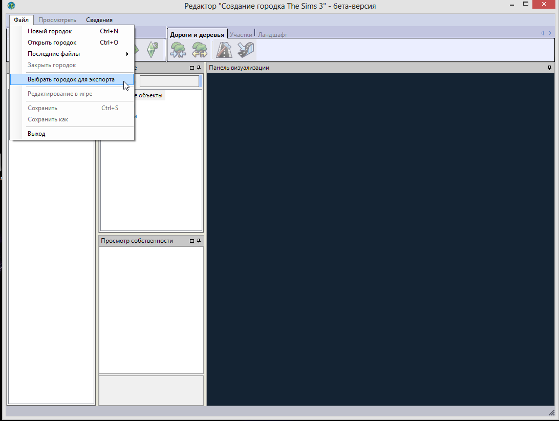This screenshot has height=421, width=559.
Task: Select the curved road icon with blue arrow
Action: click(246, 50)
